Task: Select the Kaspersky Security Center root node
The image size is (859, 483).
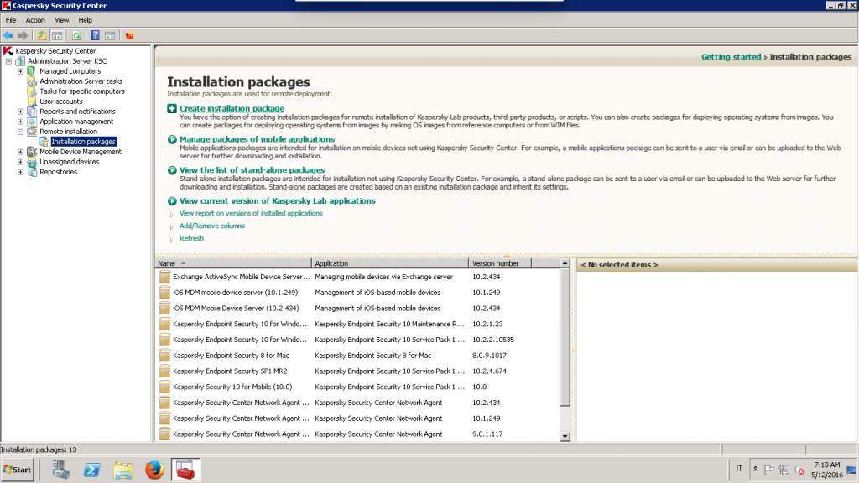Action: (x=55, y=51)
